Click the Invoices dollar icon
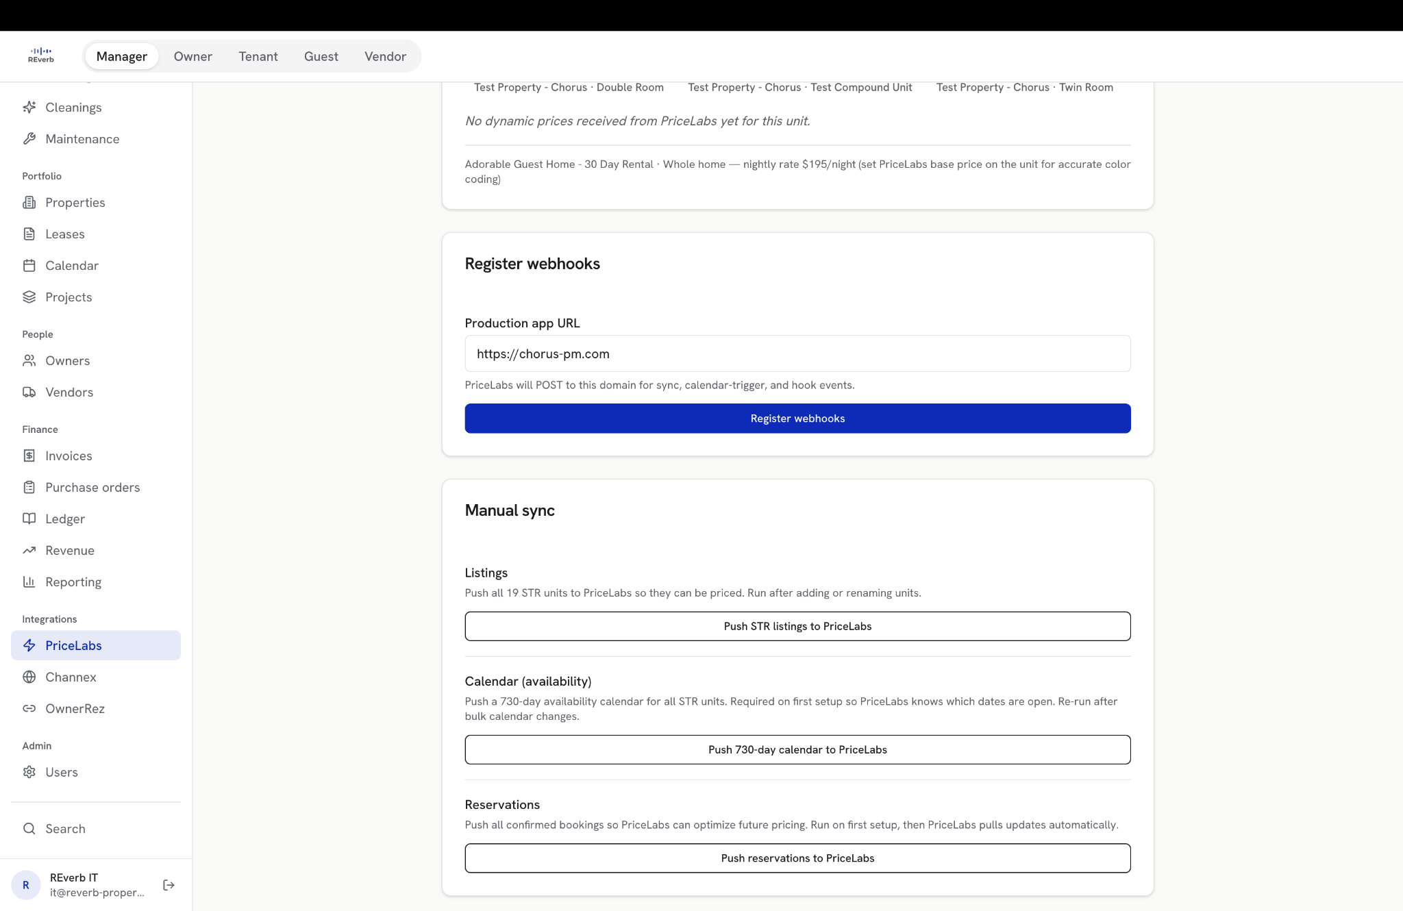The height and width of the screenshot is (911, 1403). [x=29, y=456]
